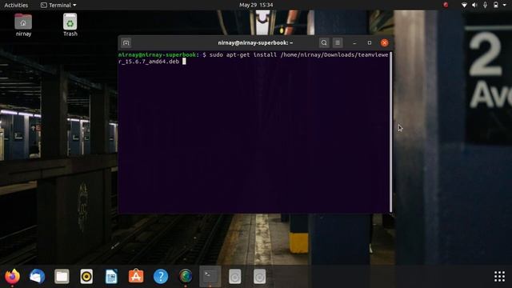
Task: Click the microphone indicator in top bar
Action: coord(486,5)
